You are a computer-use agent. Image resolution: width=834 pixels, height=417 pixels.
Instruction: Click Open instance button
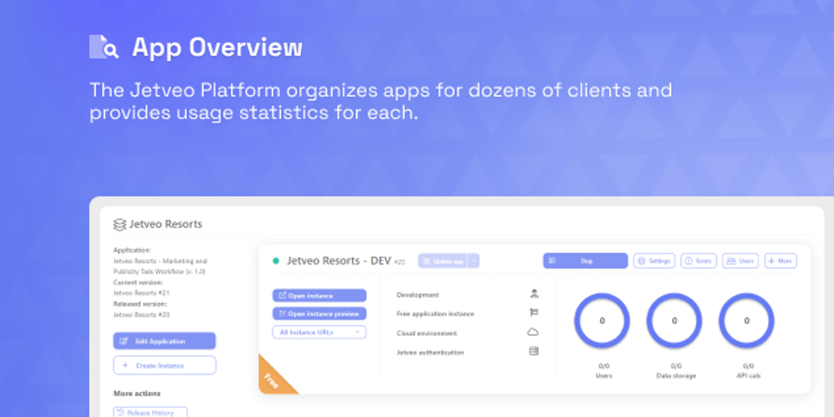(319, 296)
